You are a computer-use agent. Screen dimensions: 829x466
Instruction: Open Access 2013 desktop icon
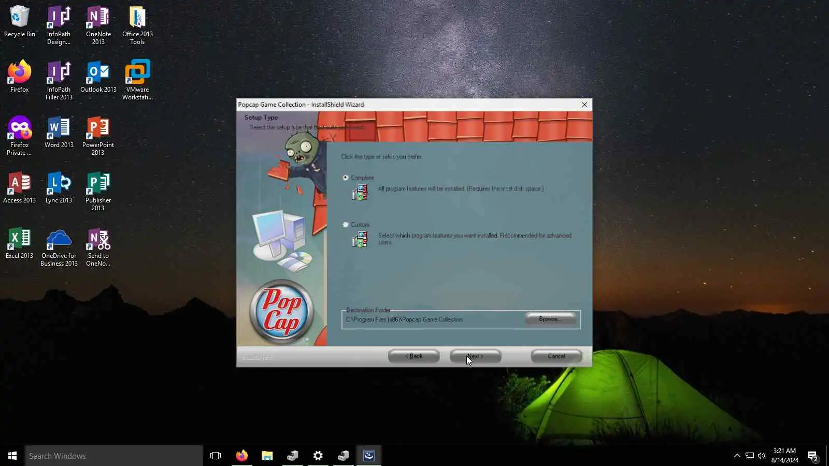19,187
